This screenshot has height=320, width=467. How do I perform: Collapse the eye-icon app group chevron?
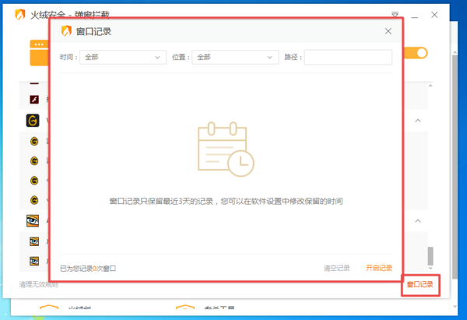418,221
